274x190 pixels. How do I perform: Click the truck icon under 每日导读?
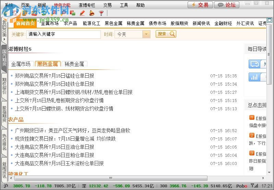coord(255,64)
